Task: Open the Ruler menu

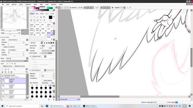Action: (x=36, y=4)
